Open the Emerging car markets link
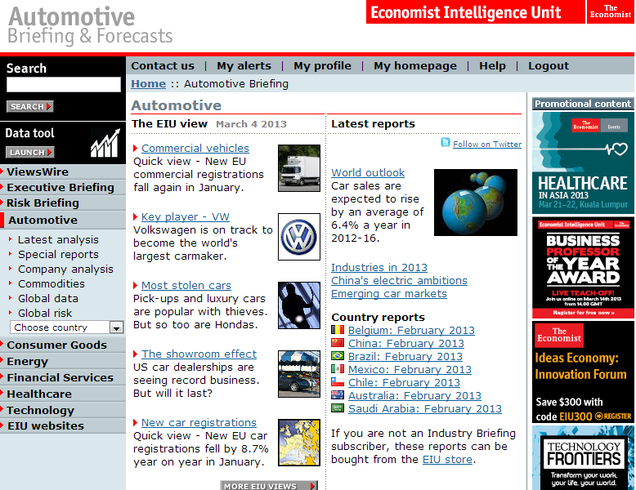This screenshot has height=490, width=636. point(389,293)
